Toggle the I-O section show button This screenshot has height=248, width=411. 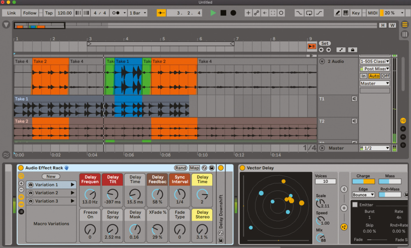[x=403, y=121]
